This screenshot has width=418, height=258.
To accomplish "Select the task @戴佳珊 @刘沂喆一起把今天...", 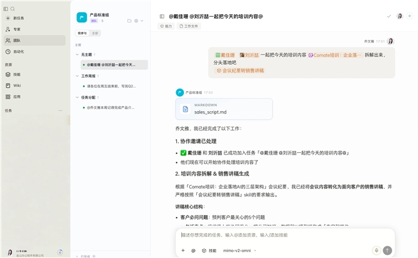I will (x=114, y=65).
